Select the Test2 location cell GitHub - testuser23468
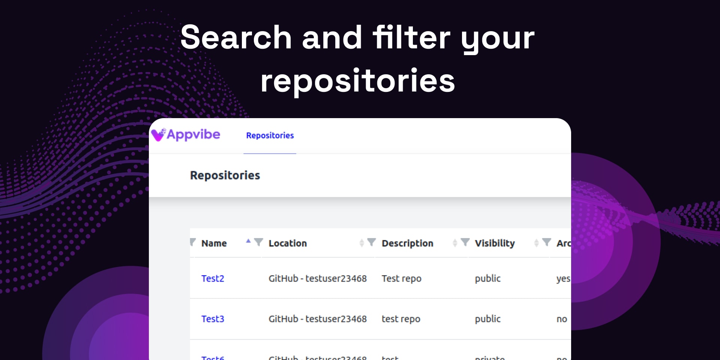 pos(318,279)
